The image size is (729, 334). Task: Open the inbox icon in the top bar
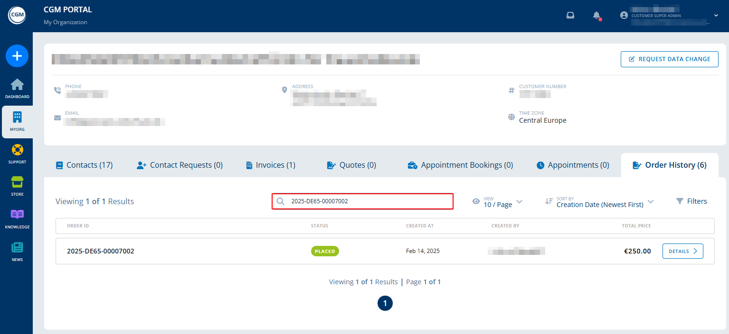click(570, 15)
